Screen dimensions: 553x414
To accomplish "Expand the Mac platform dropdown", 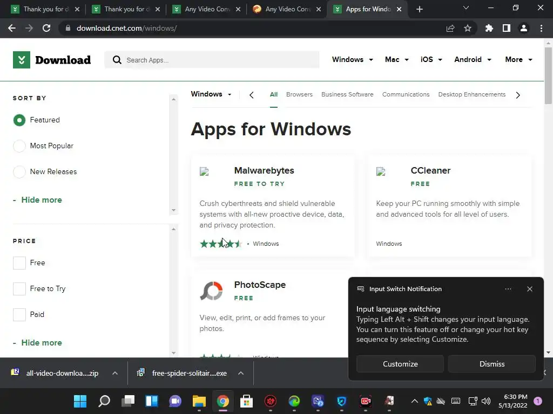I will [397, 59].
